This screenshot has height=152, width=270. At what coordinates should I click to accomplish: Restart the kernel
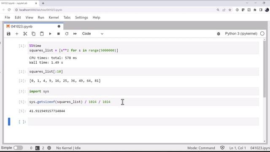[x=67, y=34]
